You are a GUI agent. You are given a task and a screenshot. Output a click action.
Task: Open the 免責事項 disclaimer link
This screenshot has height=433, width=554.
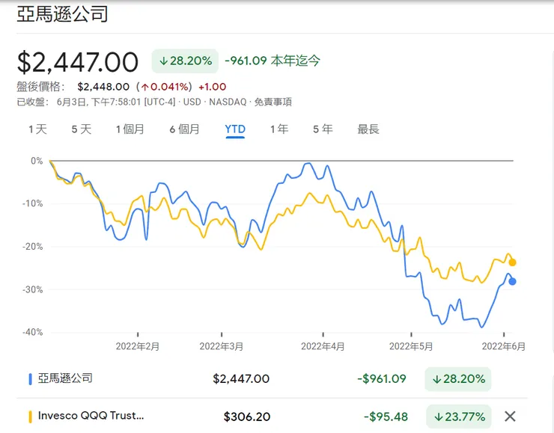tap(273, 102)
